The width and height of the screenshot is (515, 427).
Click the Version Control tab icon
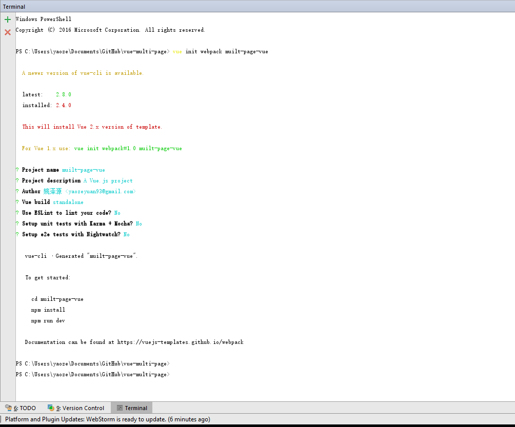51,408
